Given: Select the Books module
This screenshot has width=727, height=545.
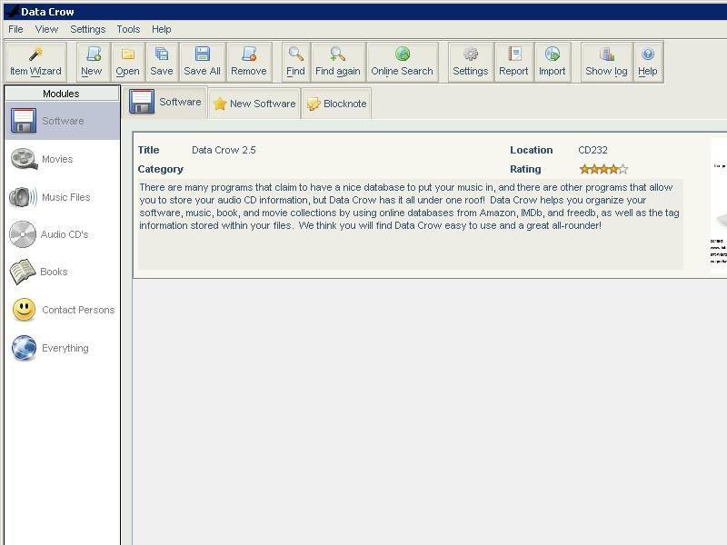Looking at the screenshot, I should (62, 272).
